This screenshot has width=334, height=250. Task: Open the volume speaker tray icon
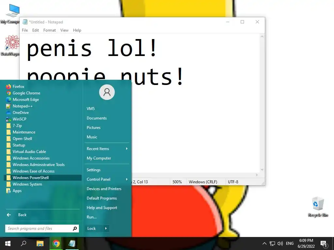pyautogui.click(x=280, y=243)
